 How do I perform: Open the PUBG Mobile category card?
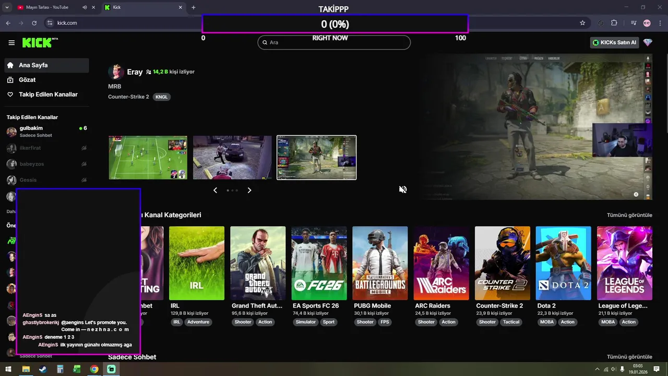coord(380,263)
